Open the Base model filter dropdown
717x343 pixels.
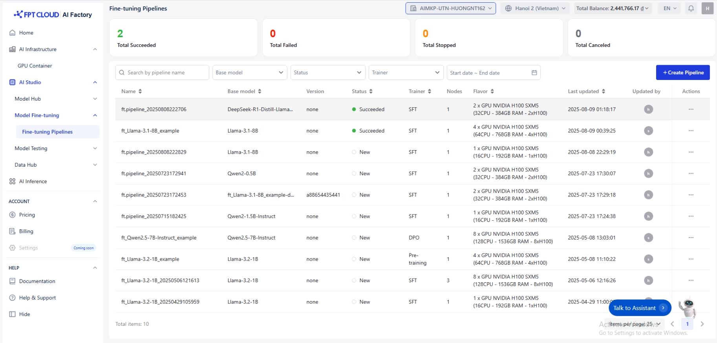[x=249, y=73]
